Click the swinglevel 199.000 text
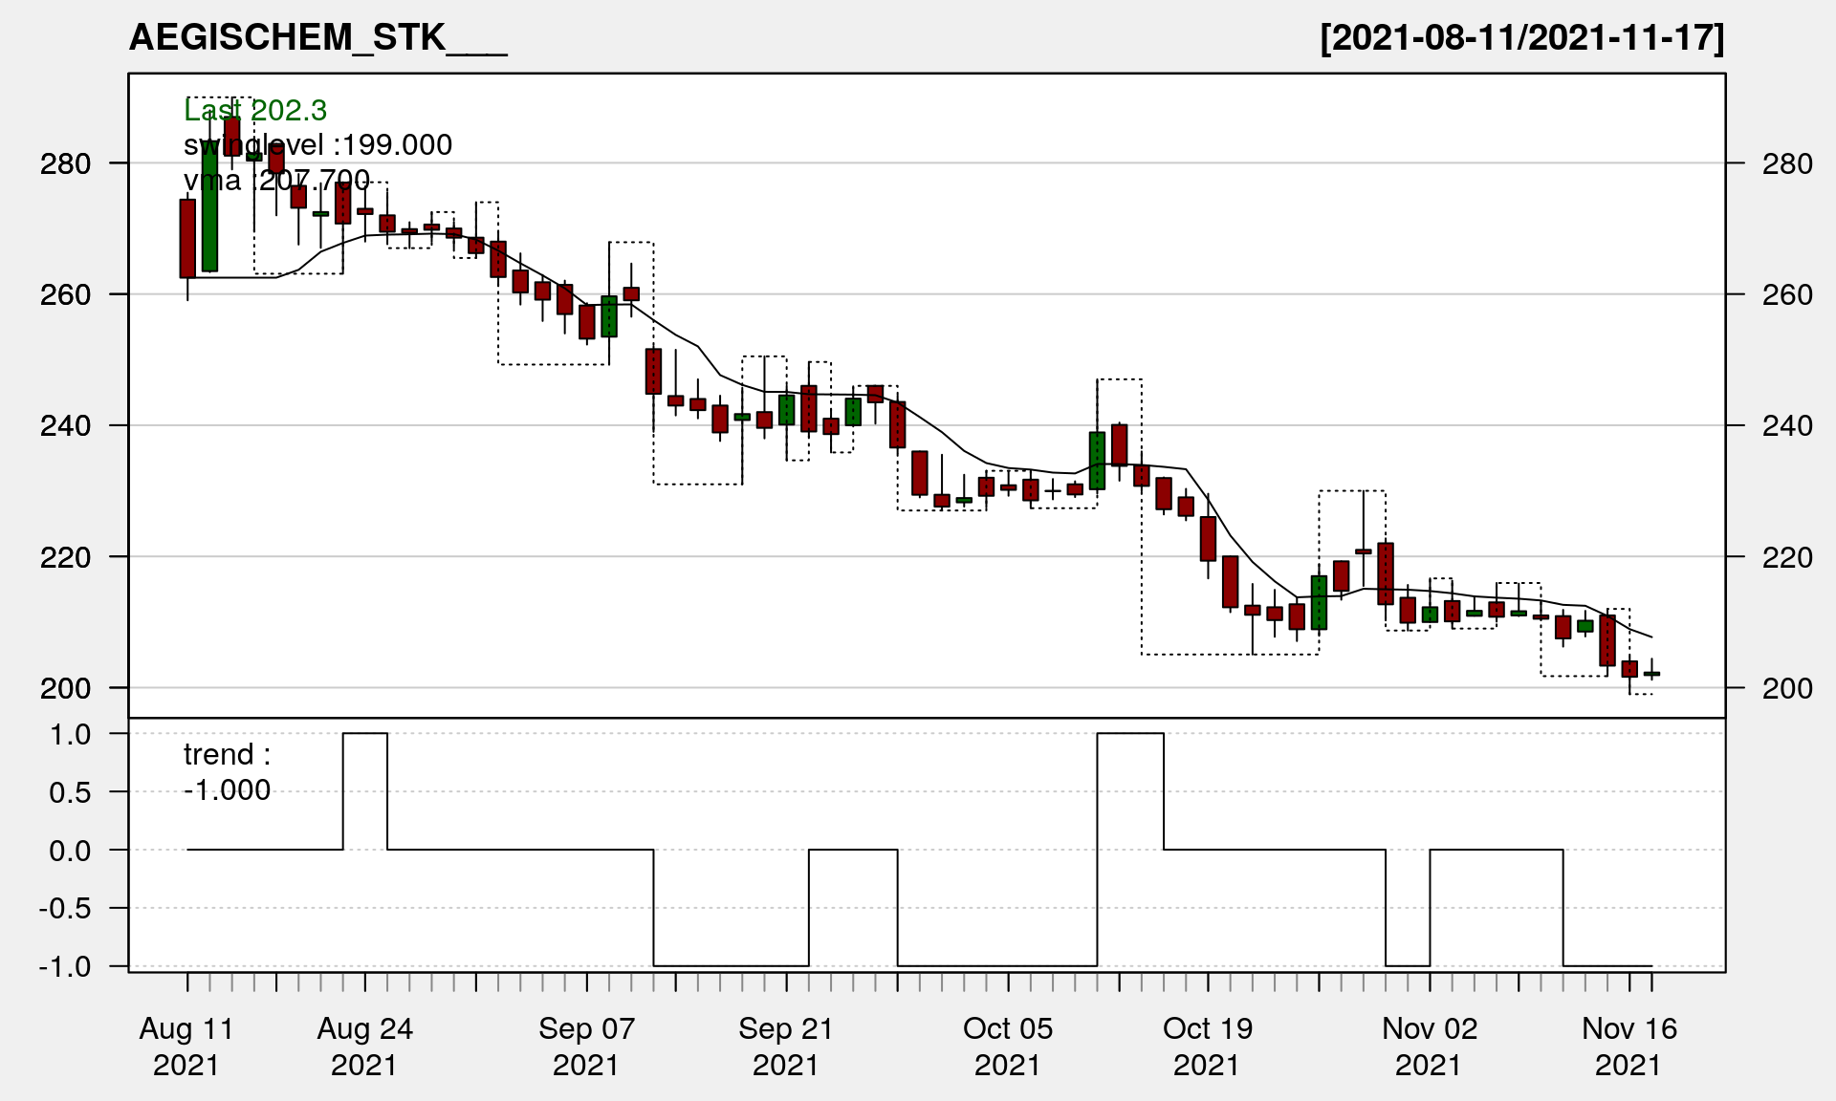The image size is (1836, 1101). 317,144
